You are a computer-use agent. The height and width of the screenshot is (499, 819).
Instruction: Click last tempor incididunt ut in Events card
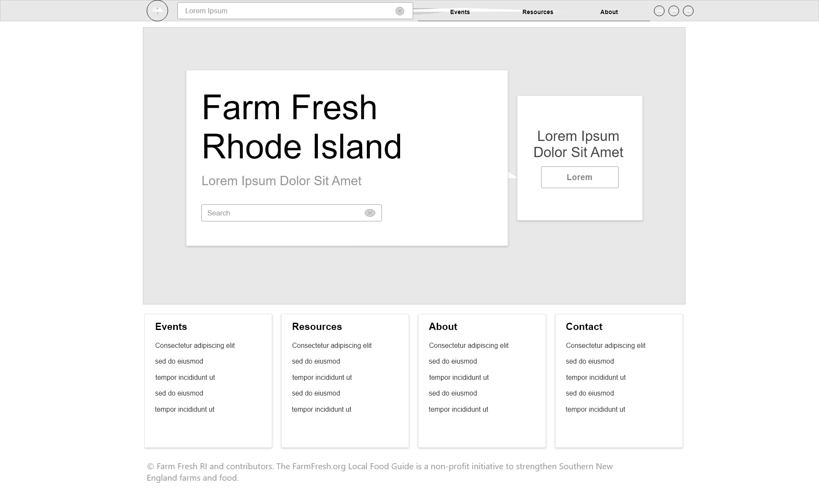(x=185, y=409)
